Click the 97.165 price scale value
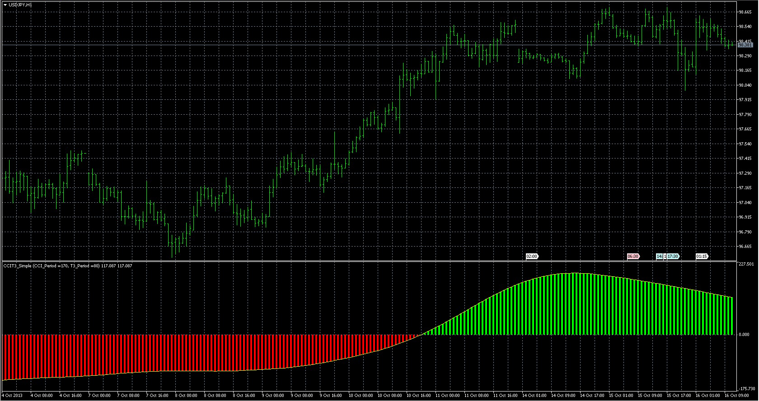 [x=745, y=188]
